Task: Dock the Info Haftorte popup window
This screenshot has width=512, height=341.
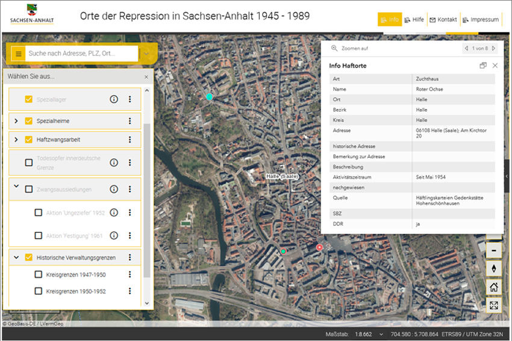Action: point(482,66)
